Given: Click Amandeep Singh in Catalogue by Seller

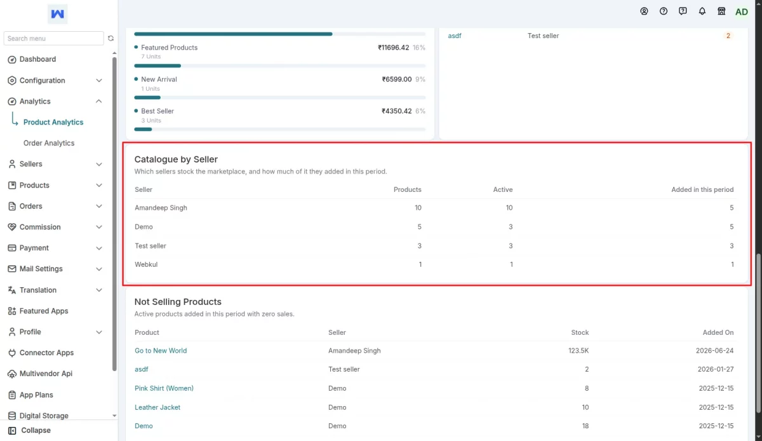Looking at the screenshot, I should click(161, 208).
